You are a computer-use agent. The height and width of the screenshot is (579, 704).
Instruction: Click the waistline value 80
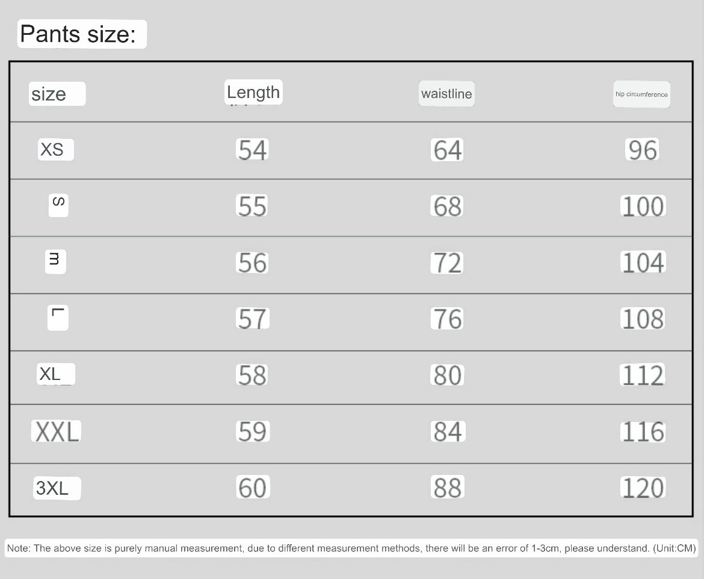447,375
